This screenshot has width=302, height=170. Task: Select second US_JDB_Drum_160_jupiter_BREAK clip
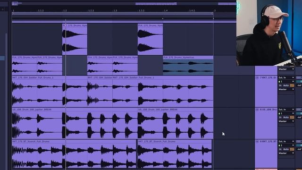point(176,123)
